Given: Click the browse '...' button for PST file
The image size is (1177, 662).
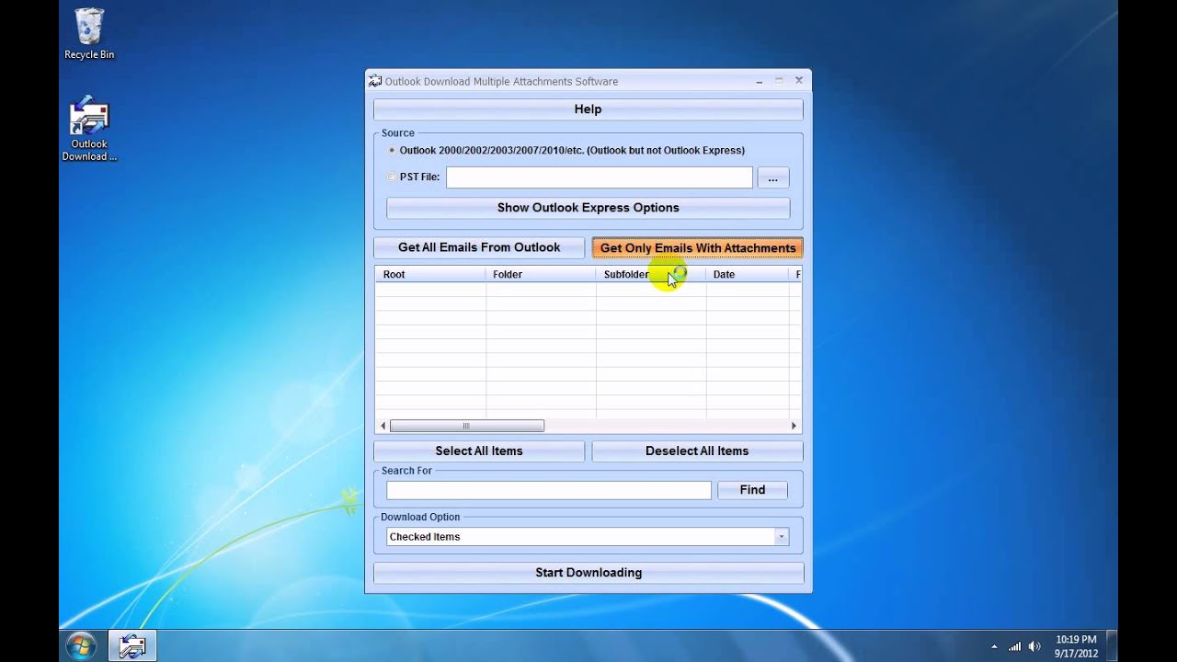Looking at the screenshot, I should (x=773, y=177).
